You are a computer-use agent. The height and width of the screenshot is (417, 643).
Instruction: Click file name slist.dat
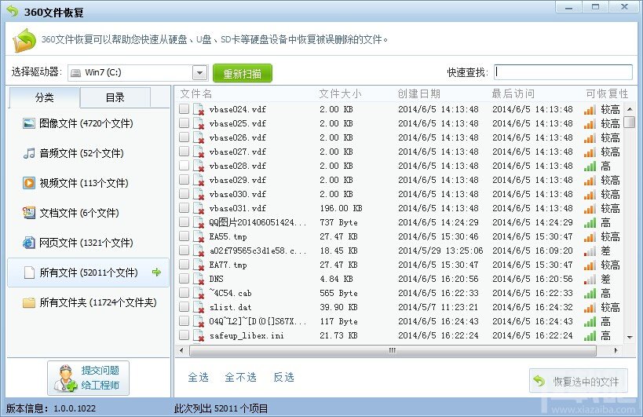(x=230, y=307)
